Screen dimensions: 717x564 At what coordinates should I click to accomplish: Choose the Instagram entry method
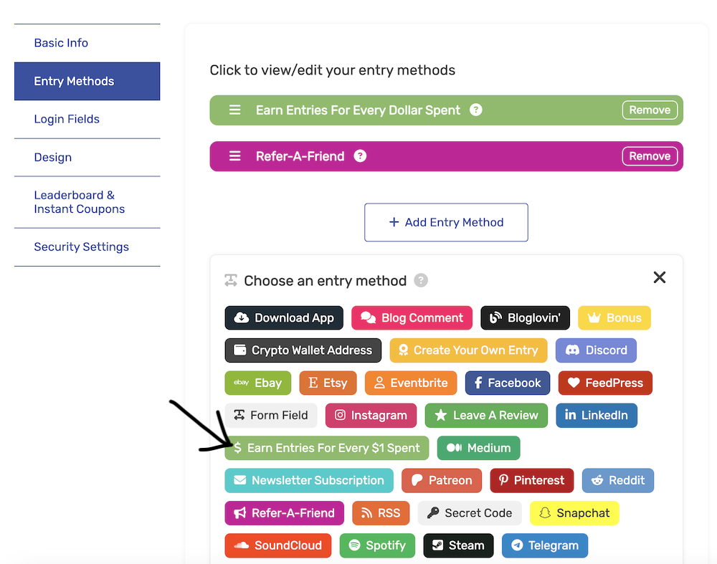tap(371, 416)
